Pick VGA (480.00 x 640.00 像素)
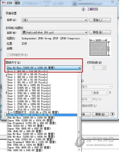Viewport: 119px width, 152px height. pos(42,150)
